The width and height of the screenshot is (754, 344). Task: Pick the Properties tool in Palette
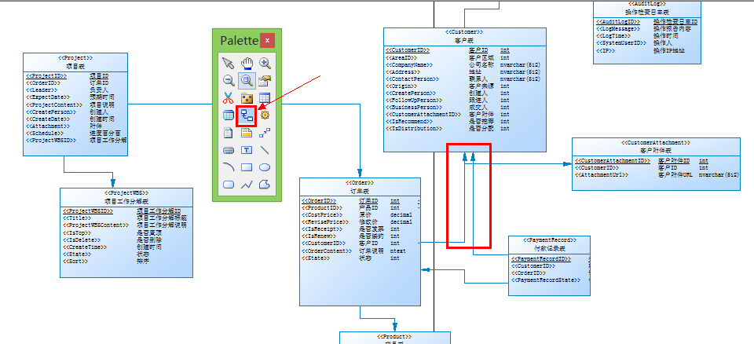pyautogui.click(x=265, y=80)
